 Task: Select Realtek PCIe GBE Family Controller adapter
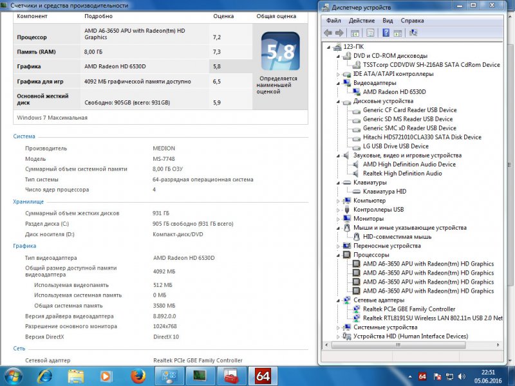pyautogui.click(x=409, y=309)
